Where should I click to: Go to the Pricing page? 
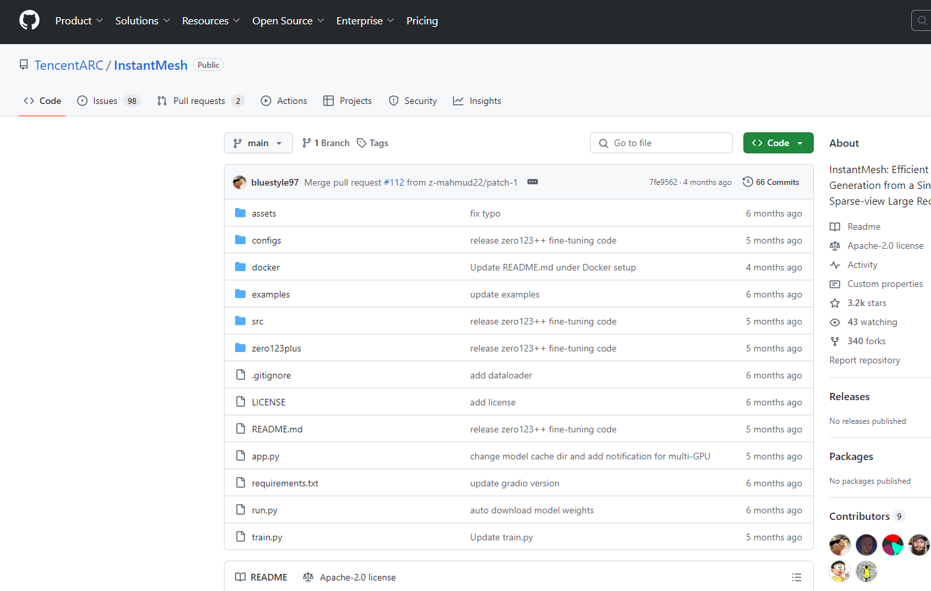[422, 21]
